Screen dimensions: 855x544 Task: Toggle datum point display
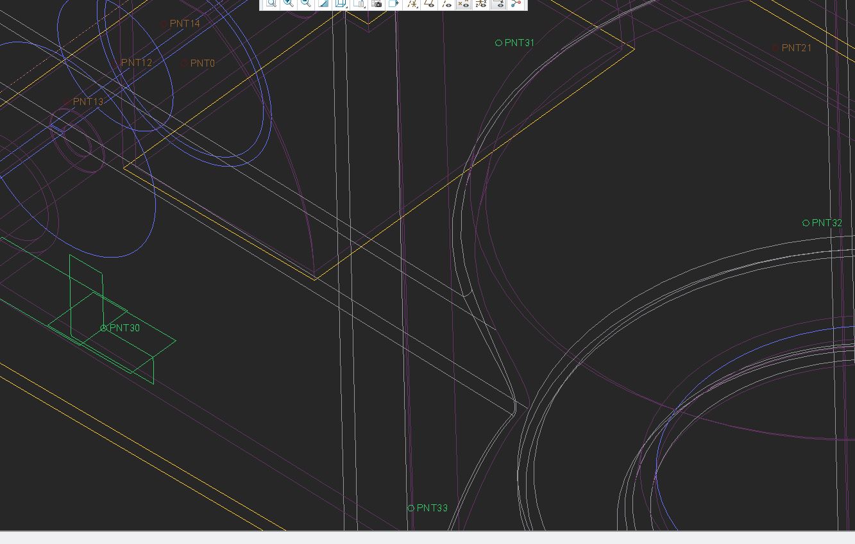click(463, 3)
